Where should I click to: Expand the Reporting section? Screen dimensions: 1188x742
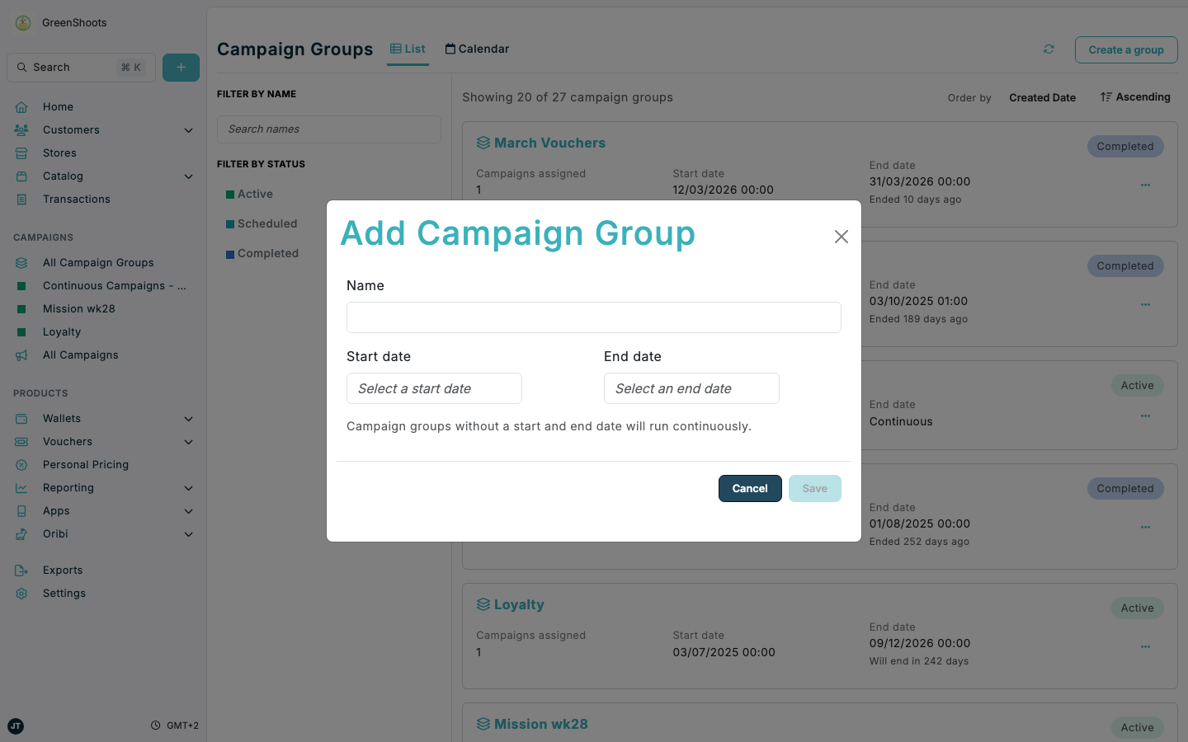point(189,487)
